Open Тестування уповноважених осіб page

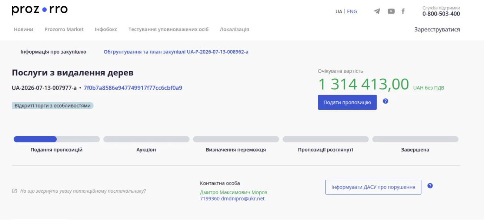[168, 29]
